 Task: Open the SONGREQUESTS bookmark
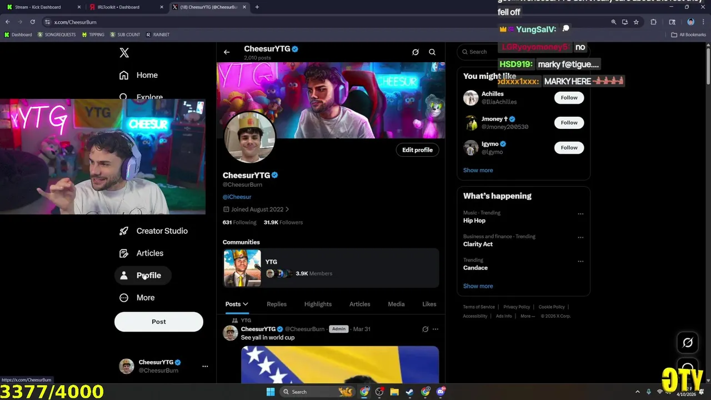coord(56,34)
